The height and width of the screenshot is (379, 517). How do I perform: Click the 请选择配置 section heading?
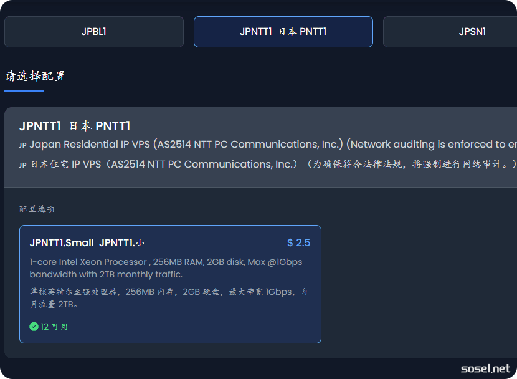coord(36,76)
